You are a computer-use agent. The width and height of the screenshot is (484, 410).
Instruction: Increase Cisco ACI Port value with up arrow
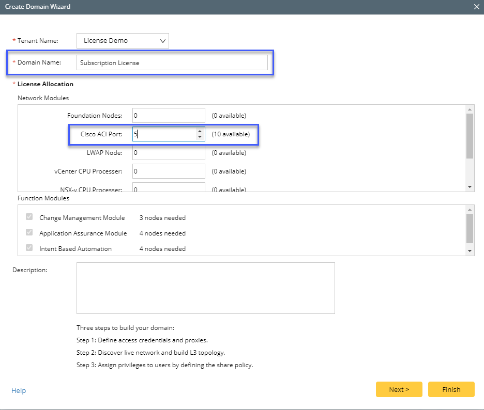pyautogui.click(x=200, y=131)
